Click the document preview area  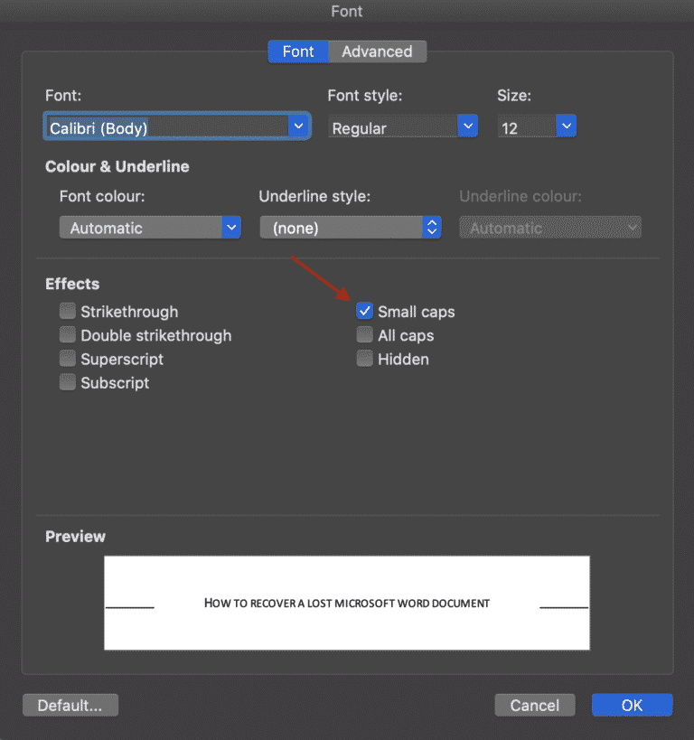(347, 603)
